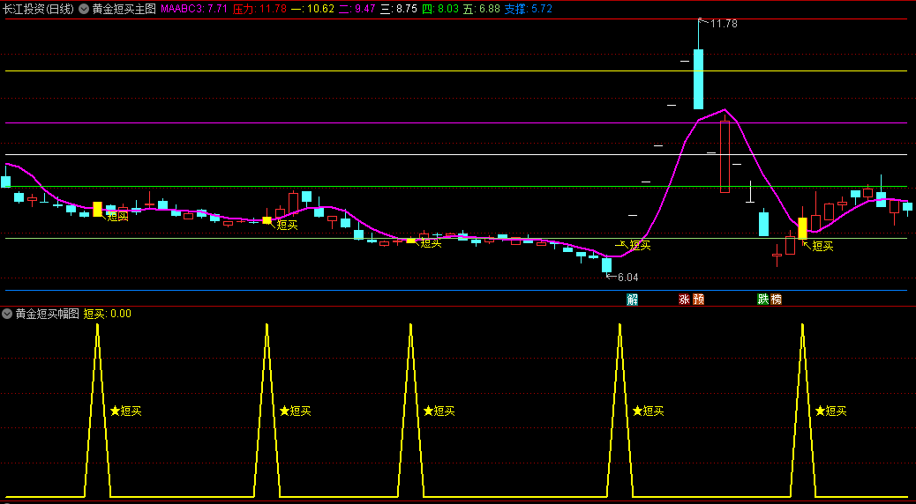The width and height of the screenshot is (916, 504).
Task: Select the 压力: 11.78 readout
Action: click(x=260, y=9)
